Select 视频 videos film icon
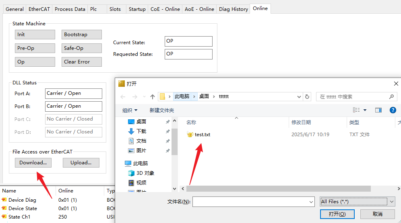 pos(131,183)
